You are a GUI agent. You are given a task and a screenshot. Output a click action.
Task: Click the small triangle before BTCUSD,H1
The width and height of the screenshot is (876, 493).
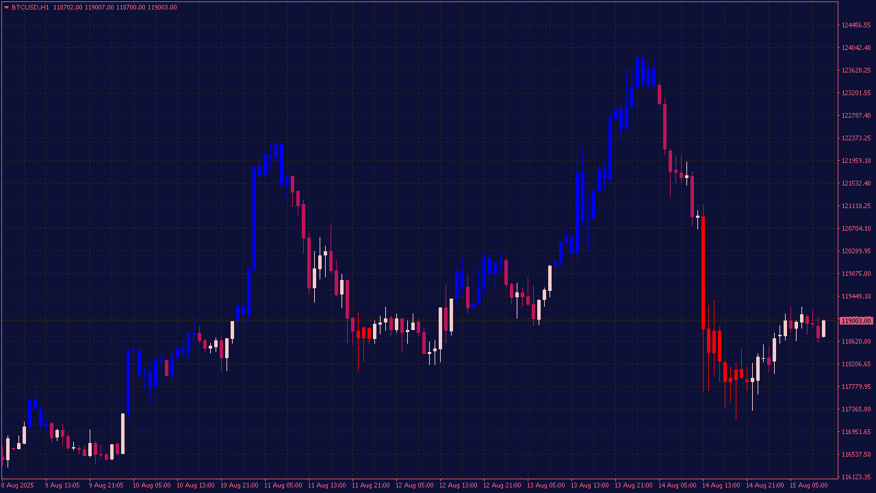point(6,8)
